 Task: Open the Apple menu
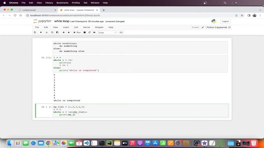(x=5, y=3)
